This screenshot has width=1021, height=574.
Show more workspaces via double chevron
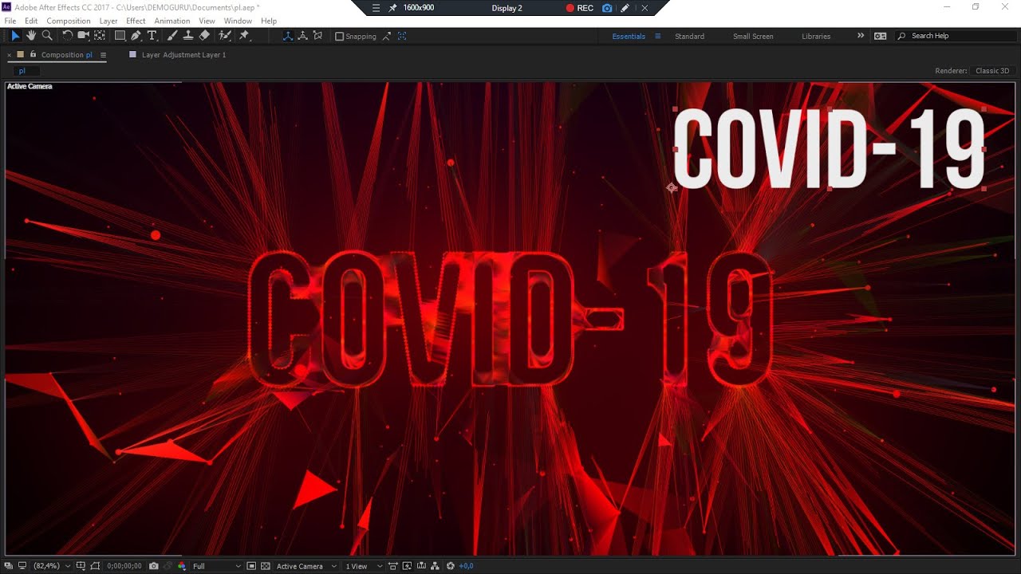pos(861,36)
